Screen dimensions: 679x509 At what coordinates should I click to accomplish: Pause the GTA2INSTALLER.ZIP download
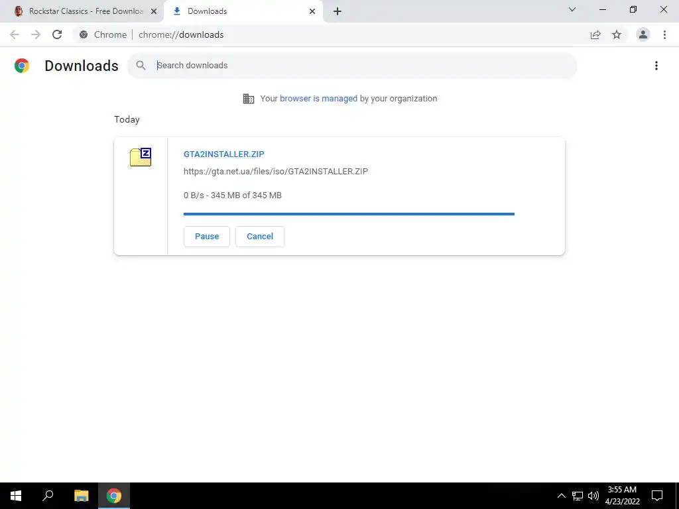coord(207,237)
